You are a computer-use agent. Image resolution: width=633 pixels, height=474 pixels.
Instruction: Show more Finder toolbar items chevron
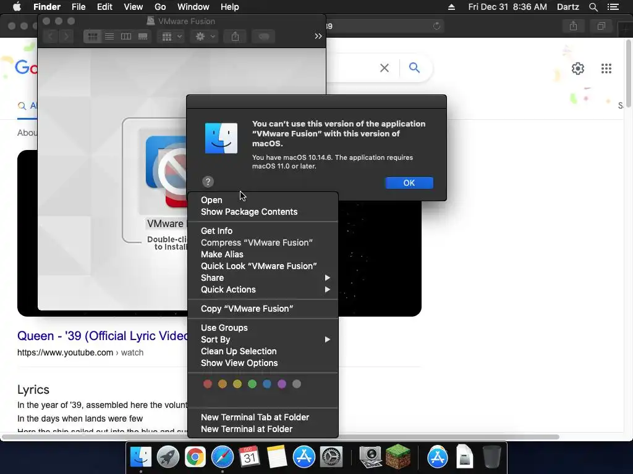click(318, 36)
